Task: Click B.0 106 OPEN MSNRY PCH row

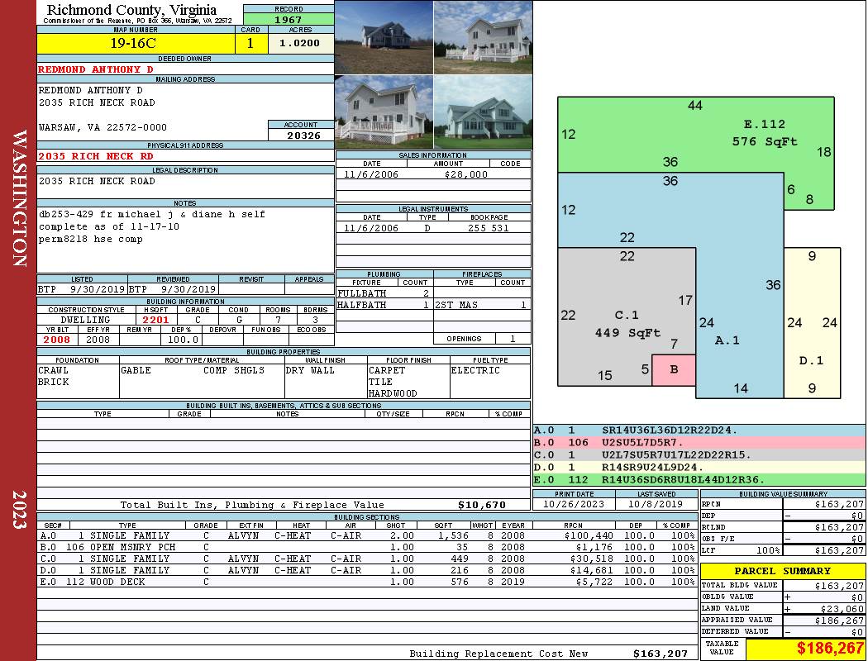Action: tap(367, 547)
